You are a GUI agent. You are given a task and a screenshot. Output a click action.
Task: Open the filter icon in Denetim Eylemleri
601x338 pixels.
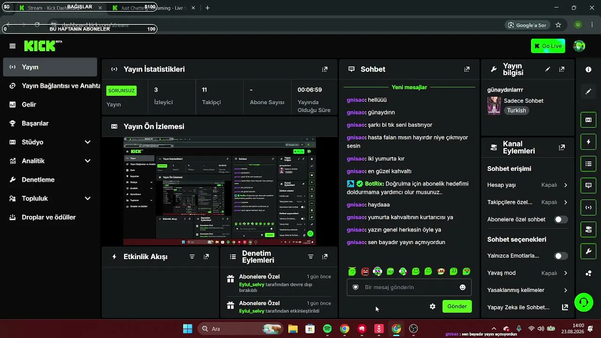click(310, 257)
